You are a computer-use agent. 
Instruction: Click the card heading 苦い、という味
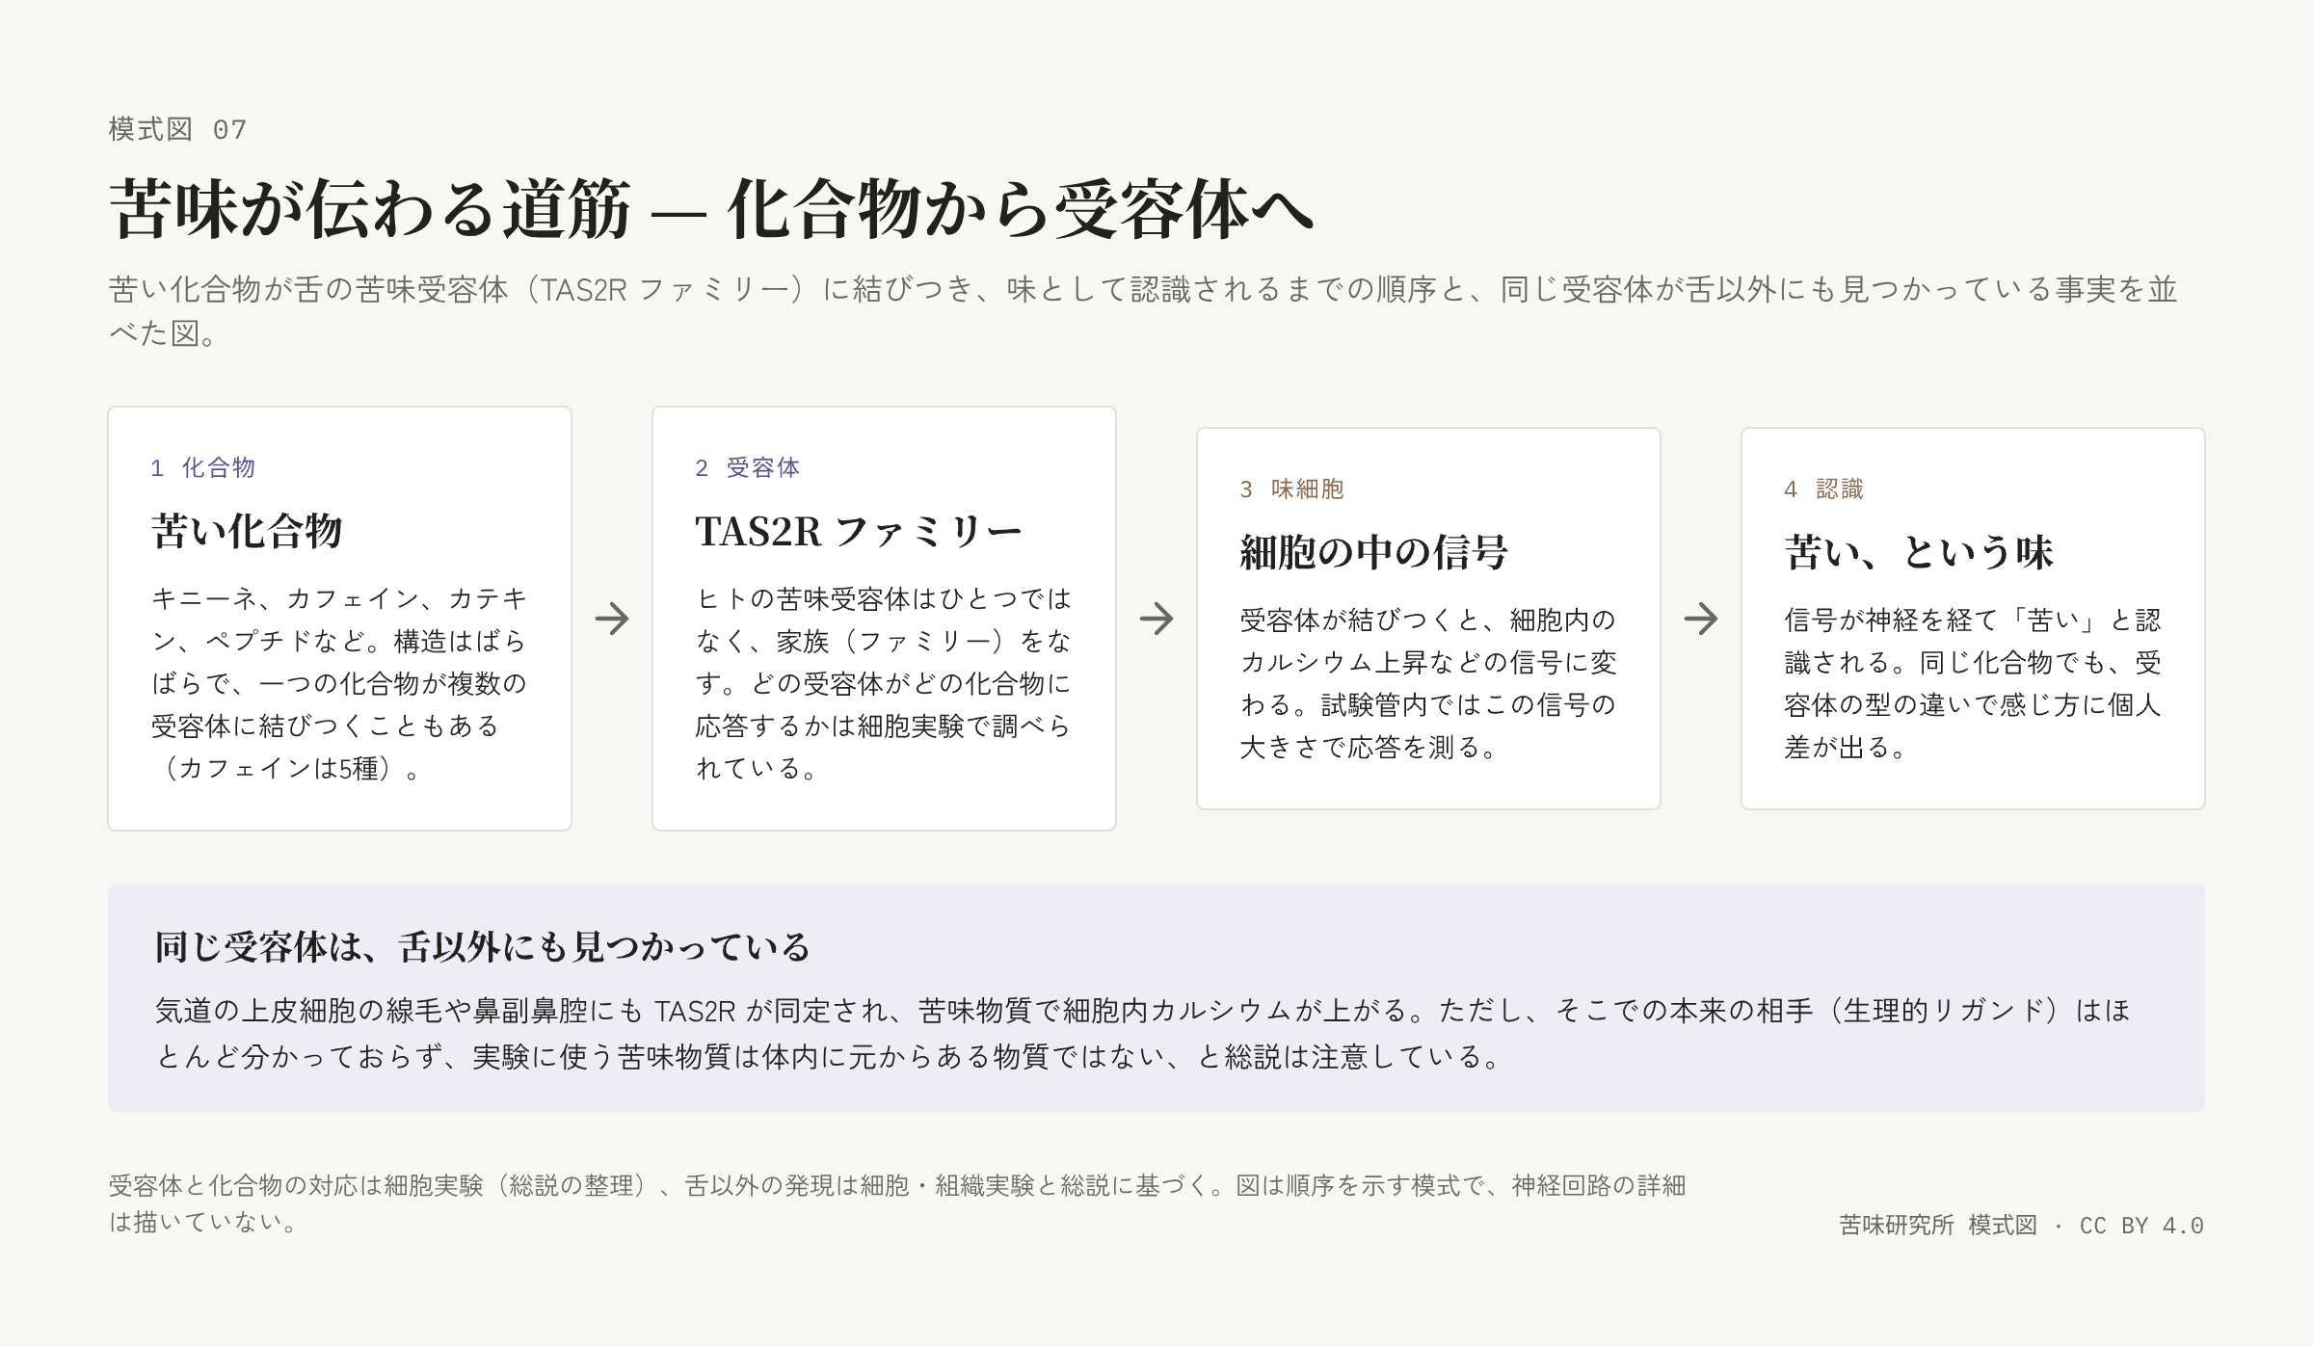[x=1919, y=552]
